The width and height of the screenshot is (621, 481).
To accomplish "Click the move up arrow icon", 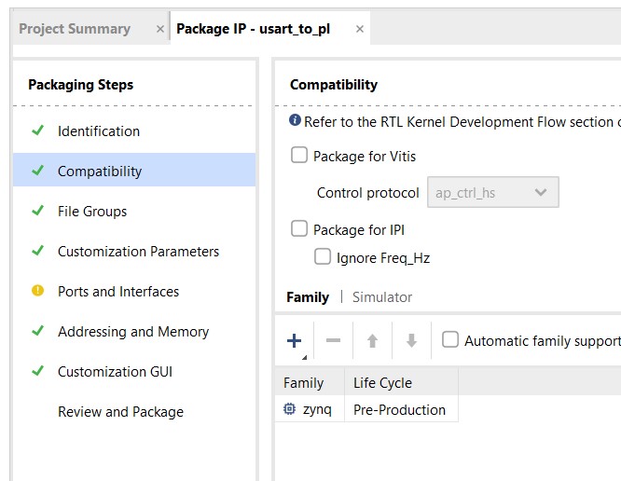I will point(372,340).
